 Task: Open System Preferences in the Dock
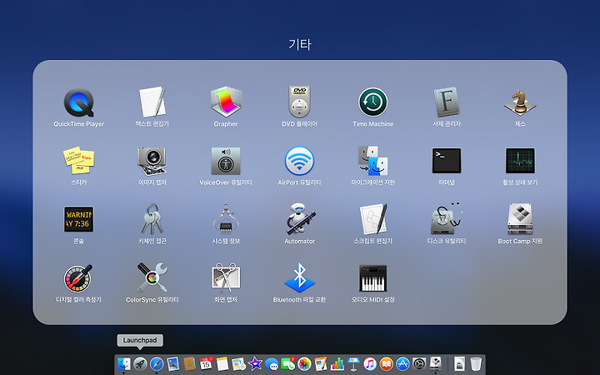(419, 364)
